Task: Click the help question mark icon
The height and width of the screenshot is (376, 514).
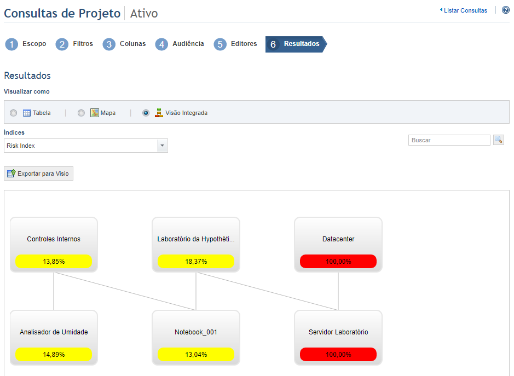Action: [505, 10]
